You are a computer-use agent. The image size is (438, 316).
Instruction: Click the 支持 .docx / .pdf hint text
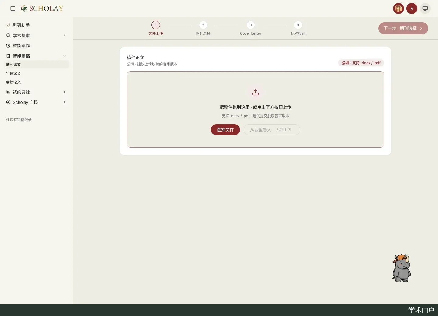click(x=255, y=116)
